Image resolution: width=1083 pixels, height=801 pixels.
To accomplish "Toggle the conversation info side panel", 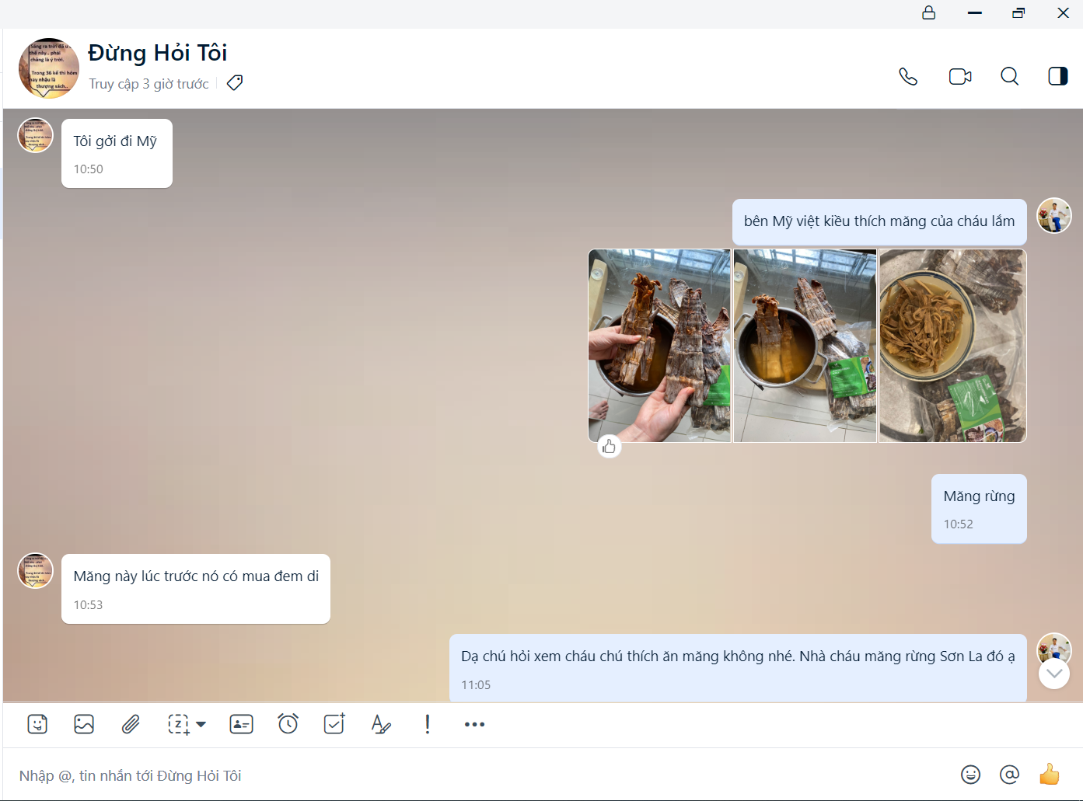I will 1057,76.
